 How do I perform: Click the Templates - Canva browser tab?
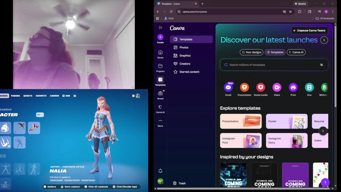pos(177,4)
